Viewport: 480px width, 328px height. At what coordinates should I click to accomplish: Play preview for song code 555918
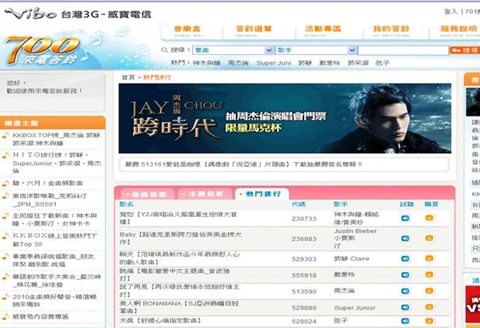click(405, 275)
